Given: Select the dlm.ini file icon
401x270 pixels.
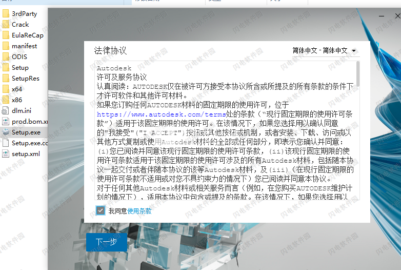Looking at the screenshot, I should coord(5,110).
